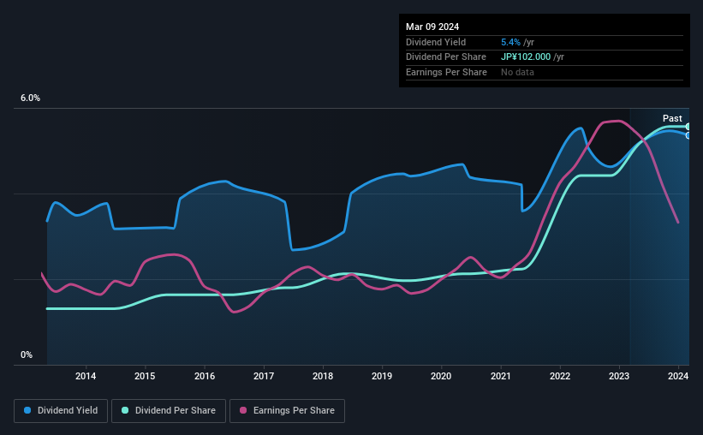Viewport: 703px width, 435px height.
Task: Click the pink Earnings Per Share legend dot
Action: 243,410
